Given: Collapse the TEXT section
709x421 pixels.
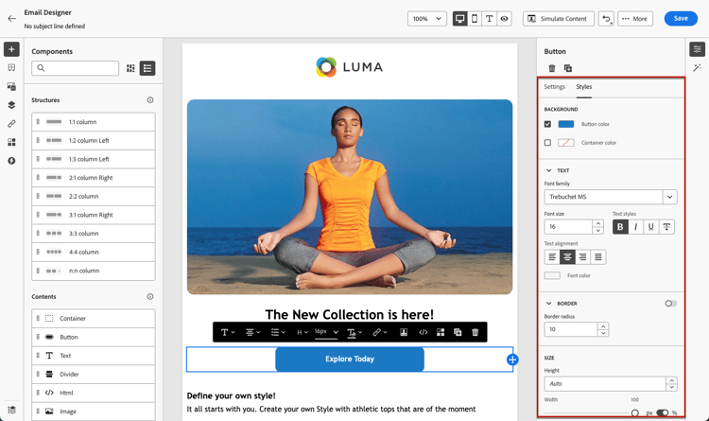Looking at the screenshot, I should point(548,170).
